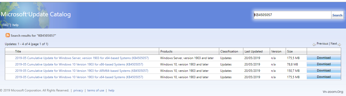Sort results by Products column header
This screenshot has height=96, width=346.
coord(166,51)
